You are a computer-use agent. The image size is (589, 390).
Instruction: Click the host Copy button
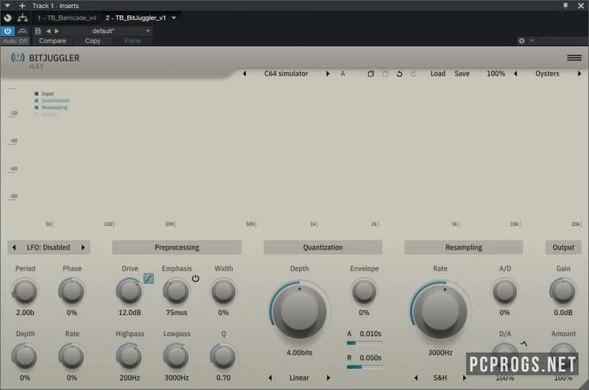[x=93, y=40]
